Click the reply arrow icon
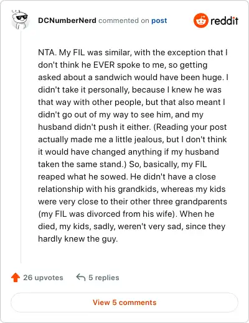Image resolution: width=249 pixels, height=323 pixels. [81, 277]
